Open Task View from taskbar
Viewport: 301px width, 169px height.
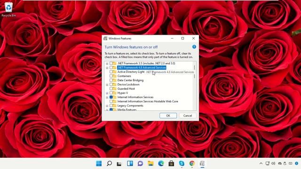pyautogui.click(x=119, y=164)
